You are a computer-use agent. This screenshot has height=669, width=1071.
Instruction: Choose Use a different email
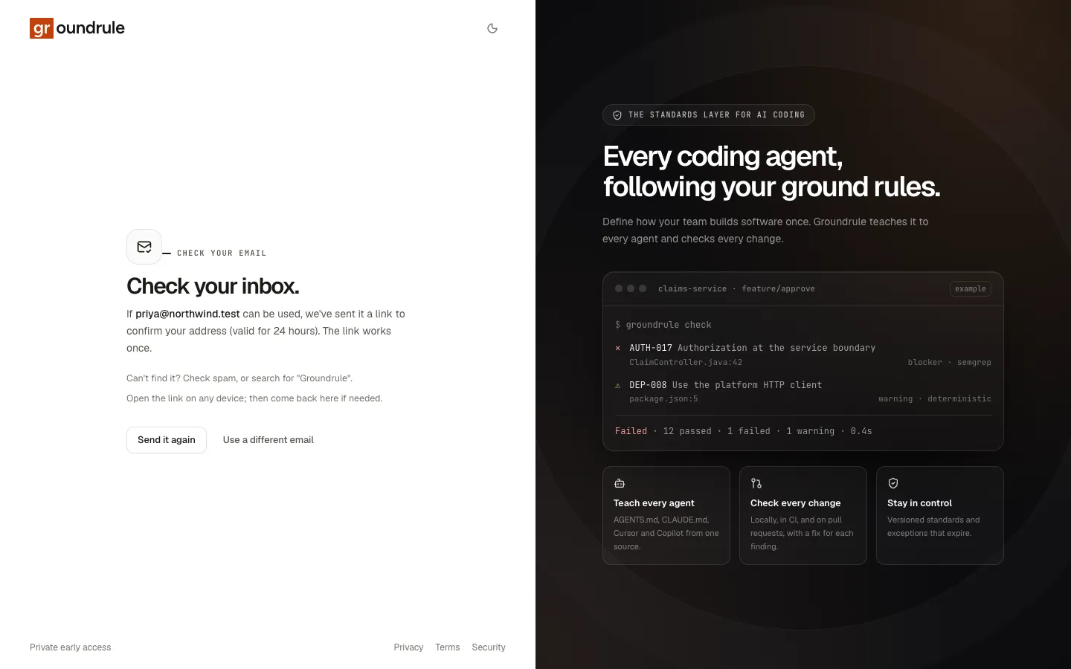pos(268,440)
